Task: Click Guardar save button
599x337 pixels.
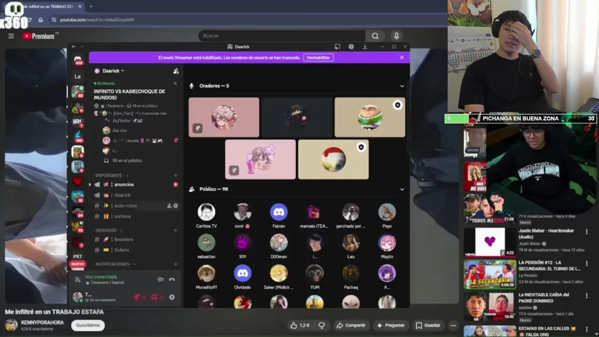Action: (x=428, y=325)
